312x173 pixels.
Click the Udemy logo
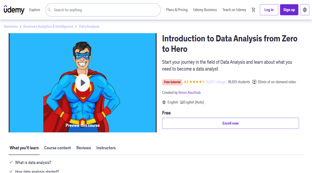click(14, 10)
